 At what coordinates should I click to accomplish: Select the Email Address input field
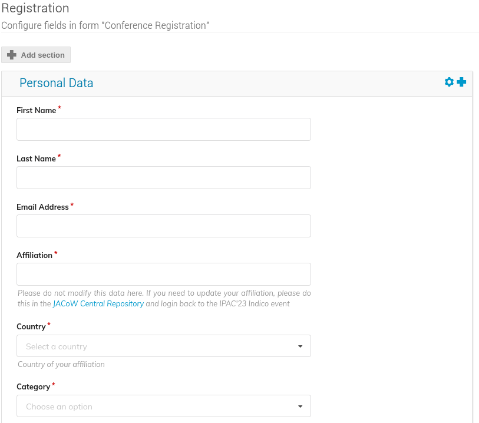(163, 226)
